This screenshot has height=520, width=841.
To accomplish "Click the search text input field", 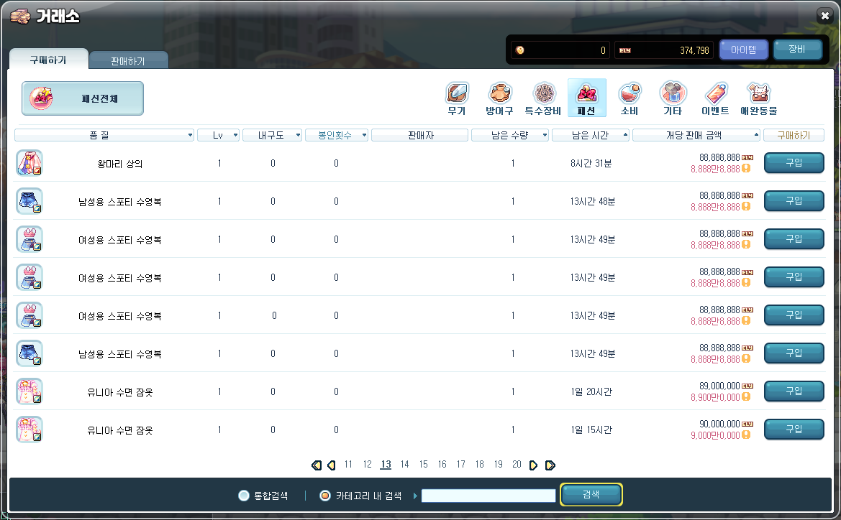I will point(488,496).
